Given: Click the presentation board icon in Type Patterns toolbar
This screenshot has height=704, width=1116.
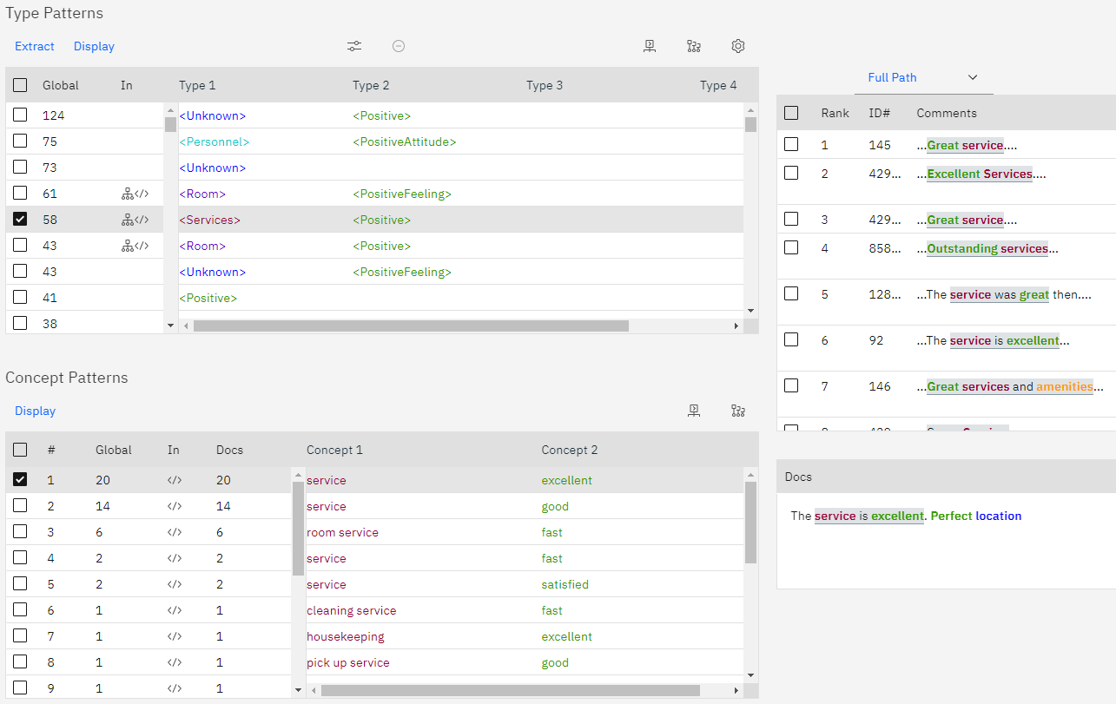Looking at the screenshot, I should coord(650,46).
